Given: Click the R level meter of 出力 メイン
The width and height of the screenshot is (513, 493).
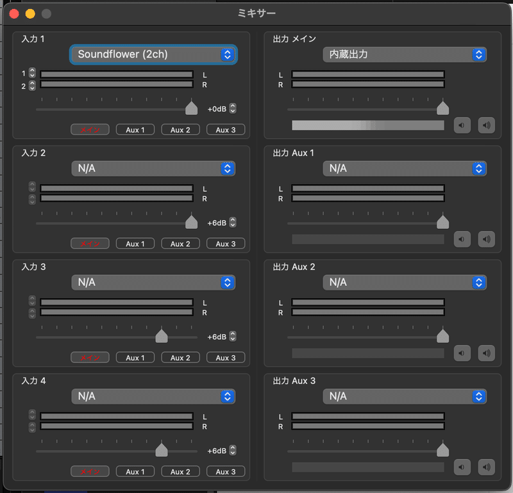Looking at the screenshot, I should [x=368, y=85].
